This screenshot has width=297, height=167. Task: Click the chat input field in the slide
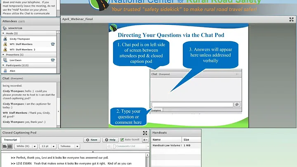[x=192, y=104]
